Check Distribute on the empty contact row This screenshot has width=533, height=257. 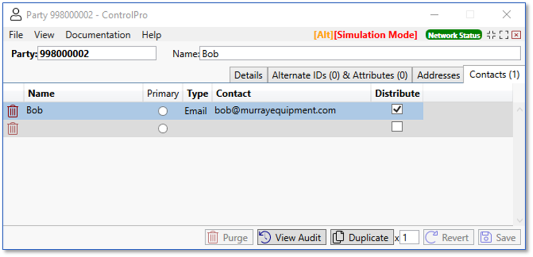[397, 127]
